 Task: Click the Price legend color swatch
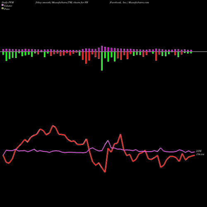pos(2,9)
